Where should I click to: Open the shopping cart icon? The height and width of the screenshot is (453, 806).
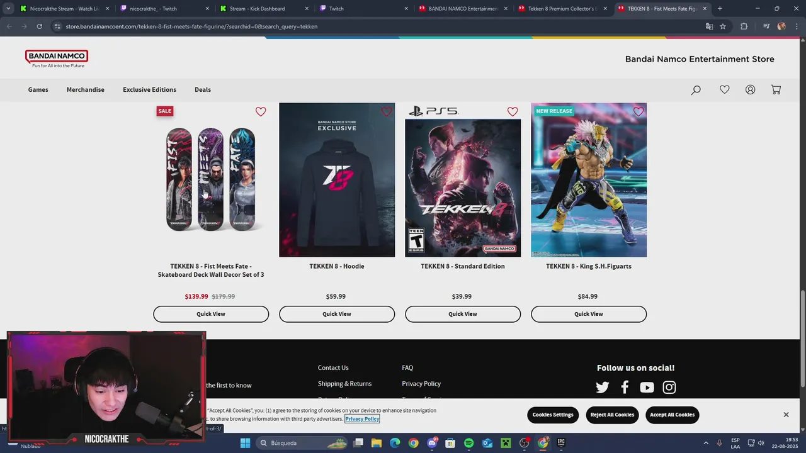[776, 89]
